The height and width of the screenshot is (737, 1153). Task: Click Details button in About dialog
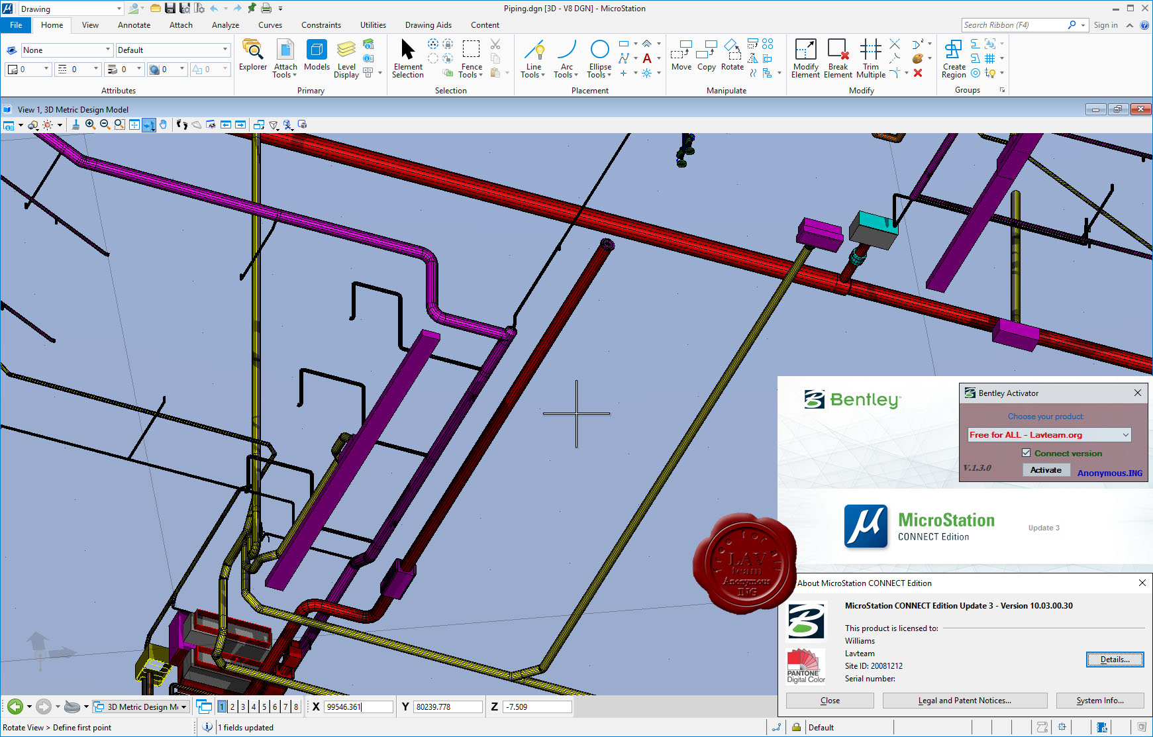1115,659
